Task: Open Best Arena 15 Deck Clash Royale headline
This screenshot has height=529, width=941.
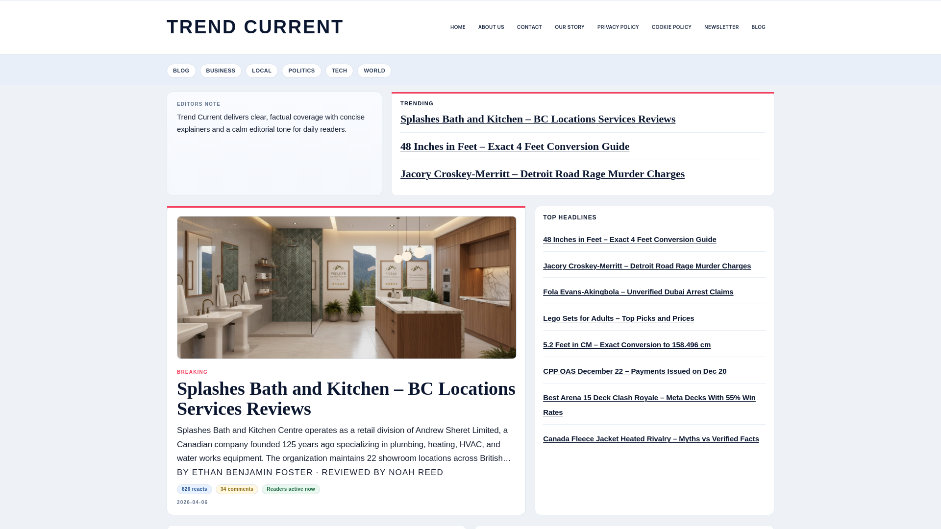Action: (649, 405)
